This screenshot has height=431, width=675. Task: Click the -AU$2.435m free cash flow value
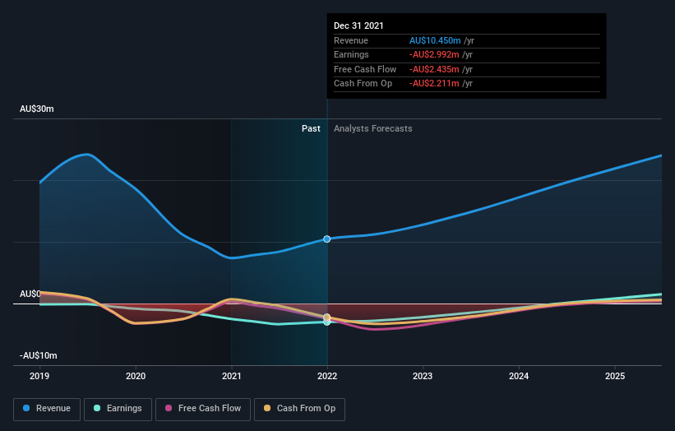[434, 69]
